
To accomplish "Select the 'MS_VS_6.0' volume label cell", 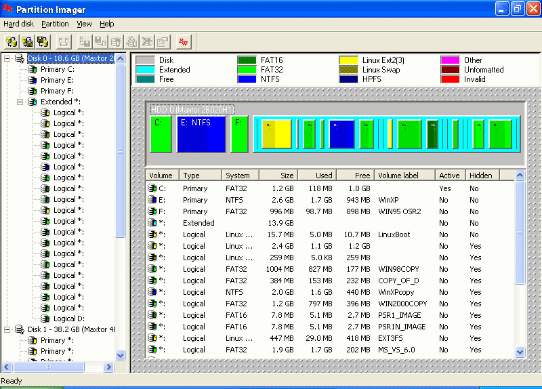I will pyautogui.click(x=395, y=350).
